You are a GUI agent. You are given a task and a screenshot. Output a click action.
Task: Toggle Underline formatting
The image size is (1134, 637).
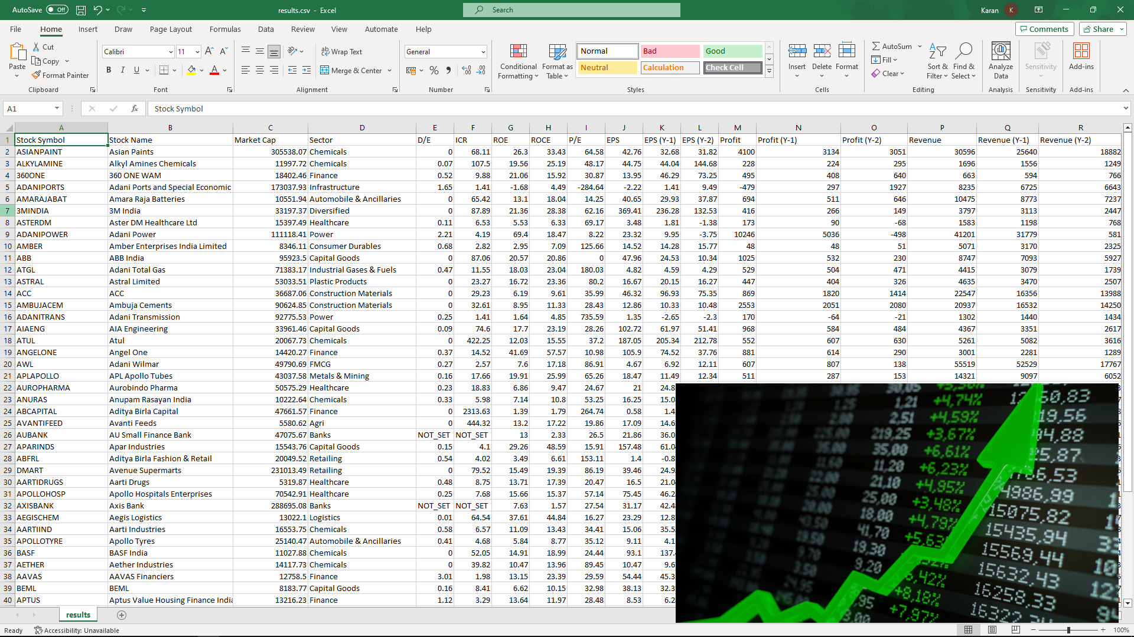tap(137, 70)
